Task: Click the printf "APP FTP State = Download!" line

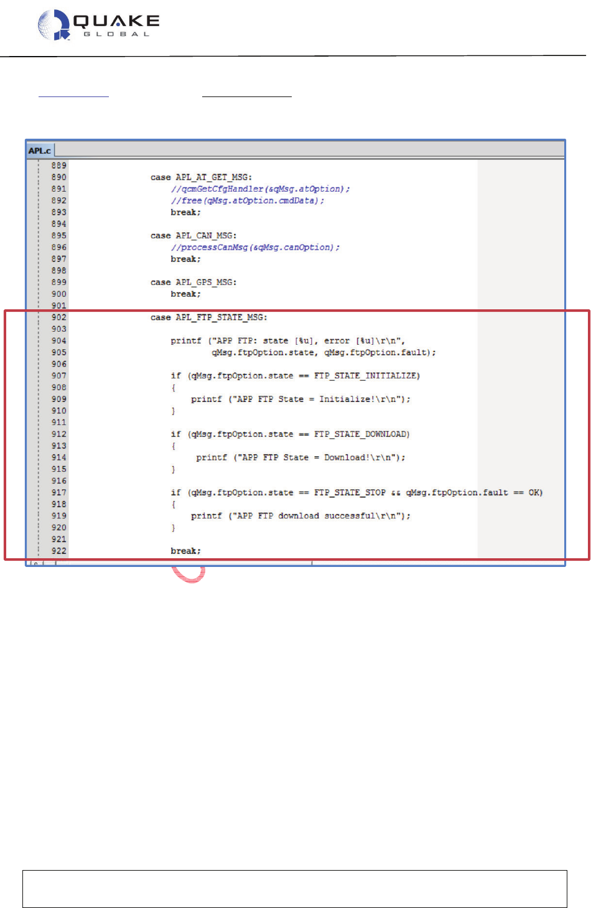Action: point(300,458)
